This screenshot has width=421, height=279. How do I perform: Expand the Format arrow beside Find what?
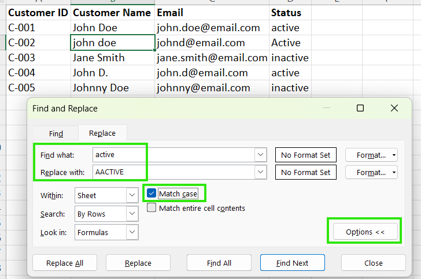394,155
